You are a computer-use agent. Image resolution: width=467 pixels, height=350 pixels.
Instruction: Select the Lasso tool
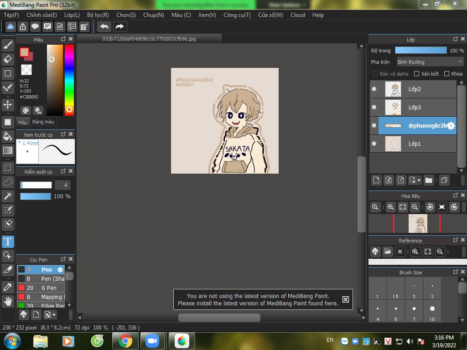(x=8, y=182)
